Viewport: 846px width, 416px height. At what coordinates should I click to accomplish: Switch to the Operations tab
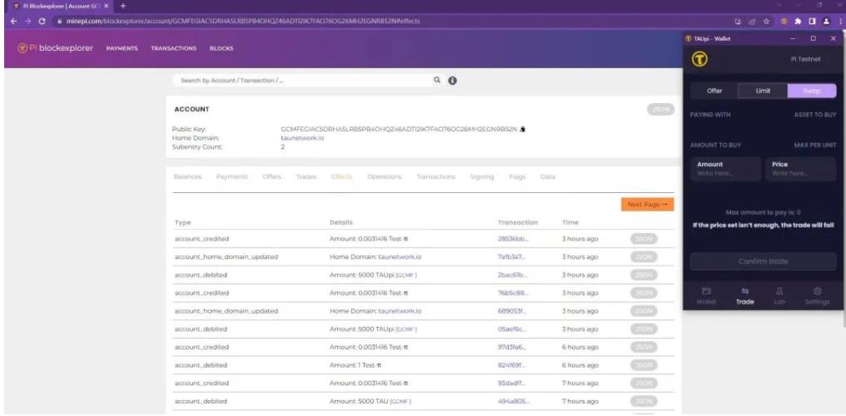tap(384, 176)
